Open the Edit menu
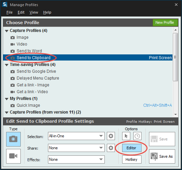This screenshot has width=182, height=170. pos(21,12)
